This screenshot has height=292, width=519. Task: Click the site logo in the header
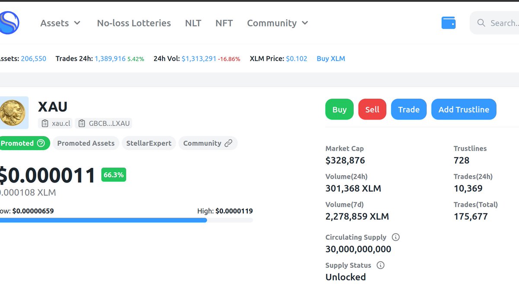coord(9,22)
